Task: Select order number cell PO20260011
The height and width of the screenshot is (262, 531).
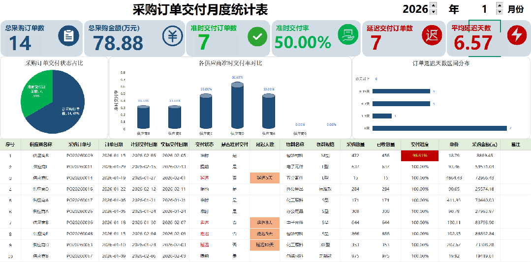Action: (80, 167)
